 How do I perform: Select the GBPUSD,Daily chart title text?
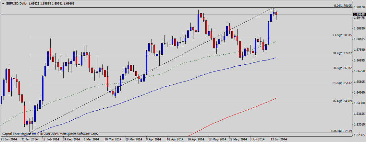click(17, 3)
